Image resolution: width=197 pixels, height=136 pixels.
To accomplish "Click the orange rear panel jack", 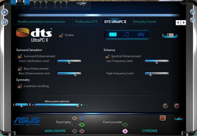I will [x=75, y=118].
